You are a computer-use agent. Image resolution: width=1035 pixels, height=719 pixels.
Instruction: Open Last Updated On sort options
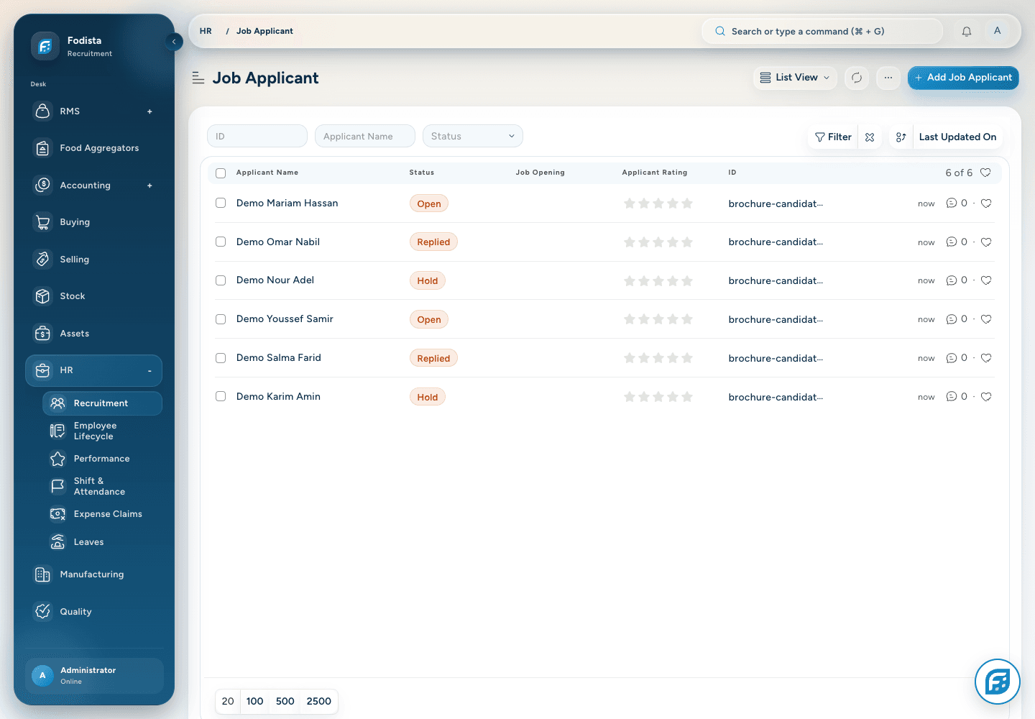(957, 137)
